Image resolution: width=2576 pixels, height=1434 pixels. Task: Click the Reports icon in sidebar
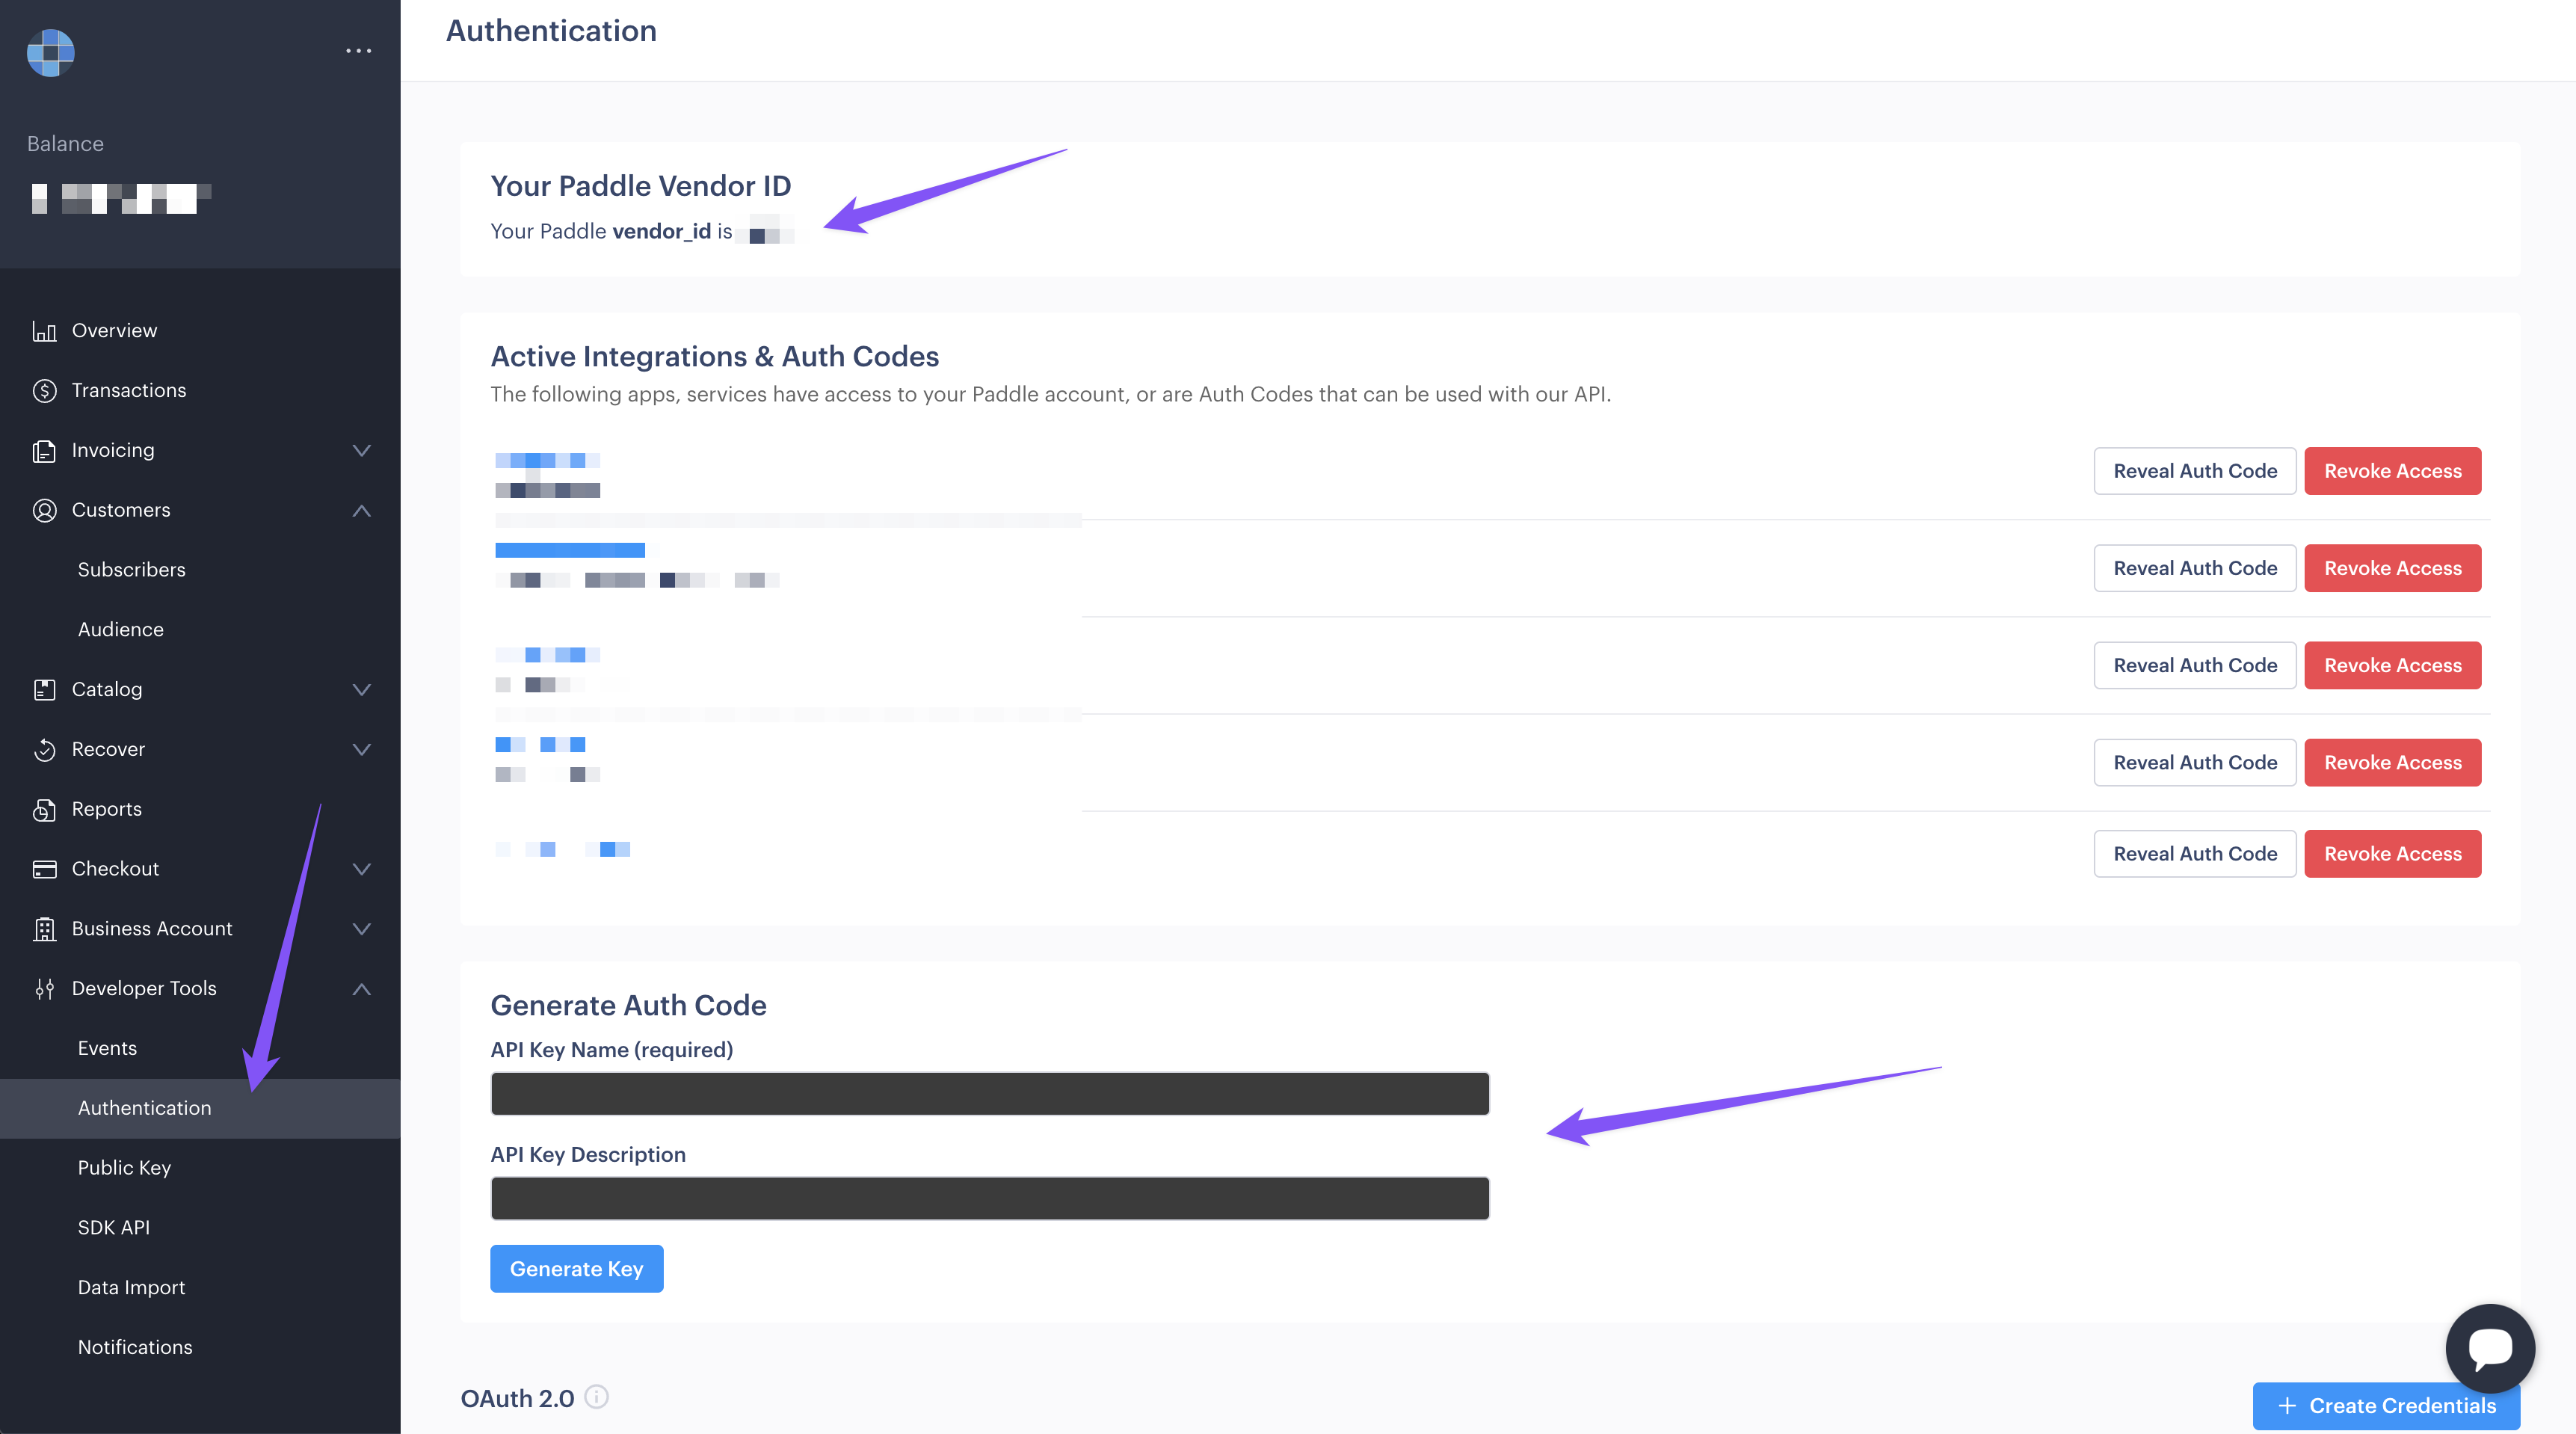coord(44,809)
